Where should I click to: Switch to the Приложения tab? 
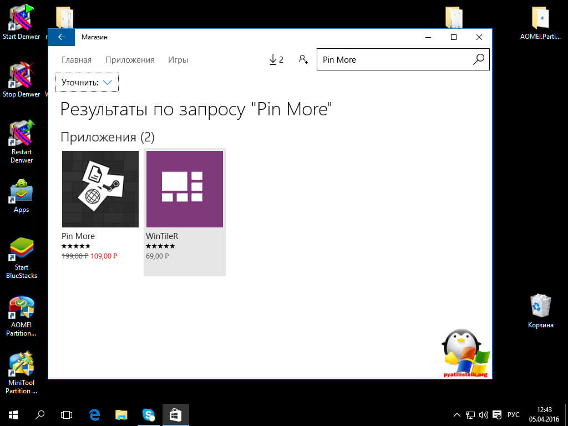tap(130, 60)
